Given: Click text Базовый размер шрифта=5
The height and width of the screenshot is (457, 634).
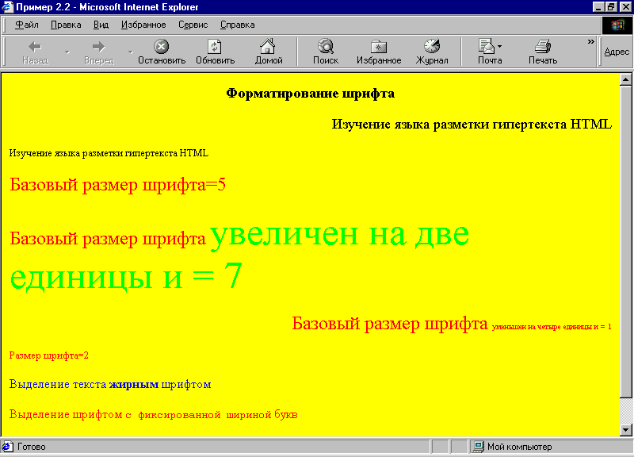Looking at the screenshot, I should (117, 185).
